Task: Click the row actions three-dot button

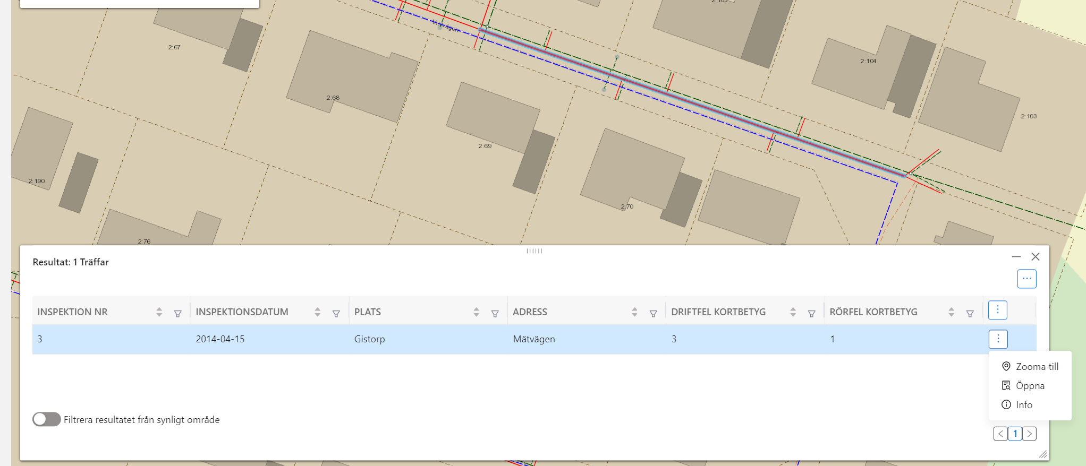Action: 998,339
